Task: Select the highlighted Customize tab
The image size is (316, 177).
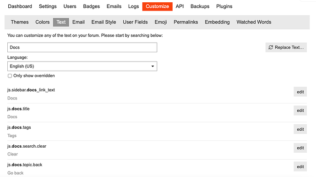Action: [x=158, y=6]
